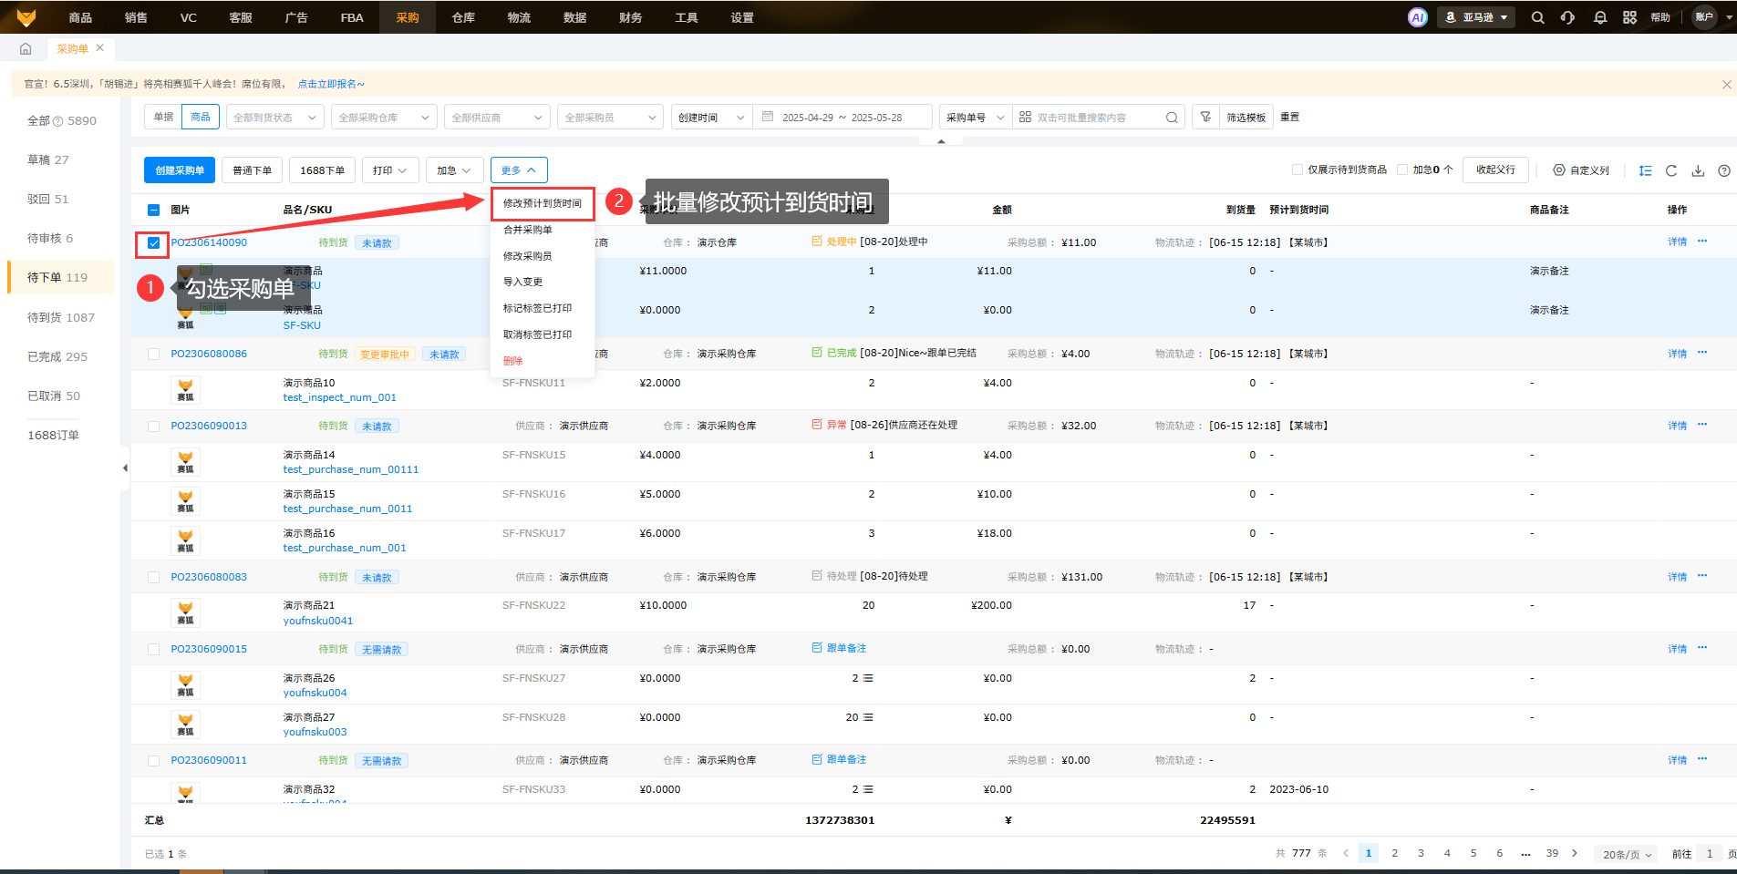Go to page 2 of results

point(1394,853)
